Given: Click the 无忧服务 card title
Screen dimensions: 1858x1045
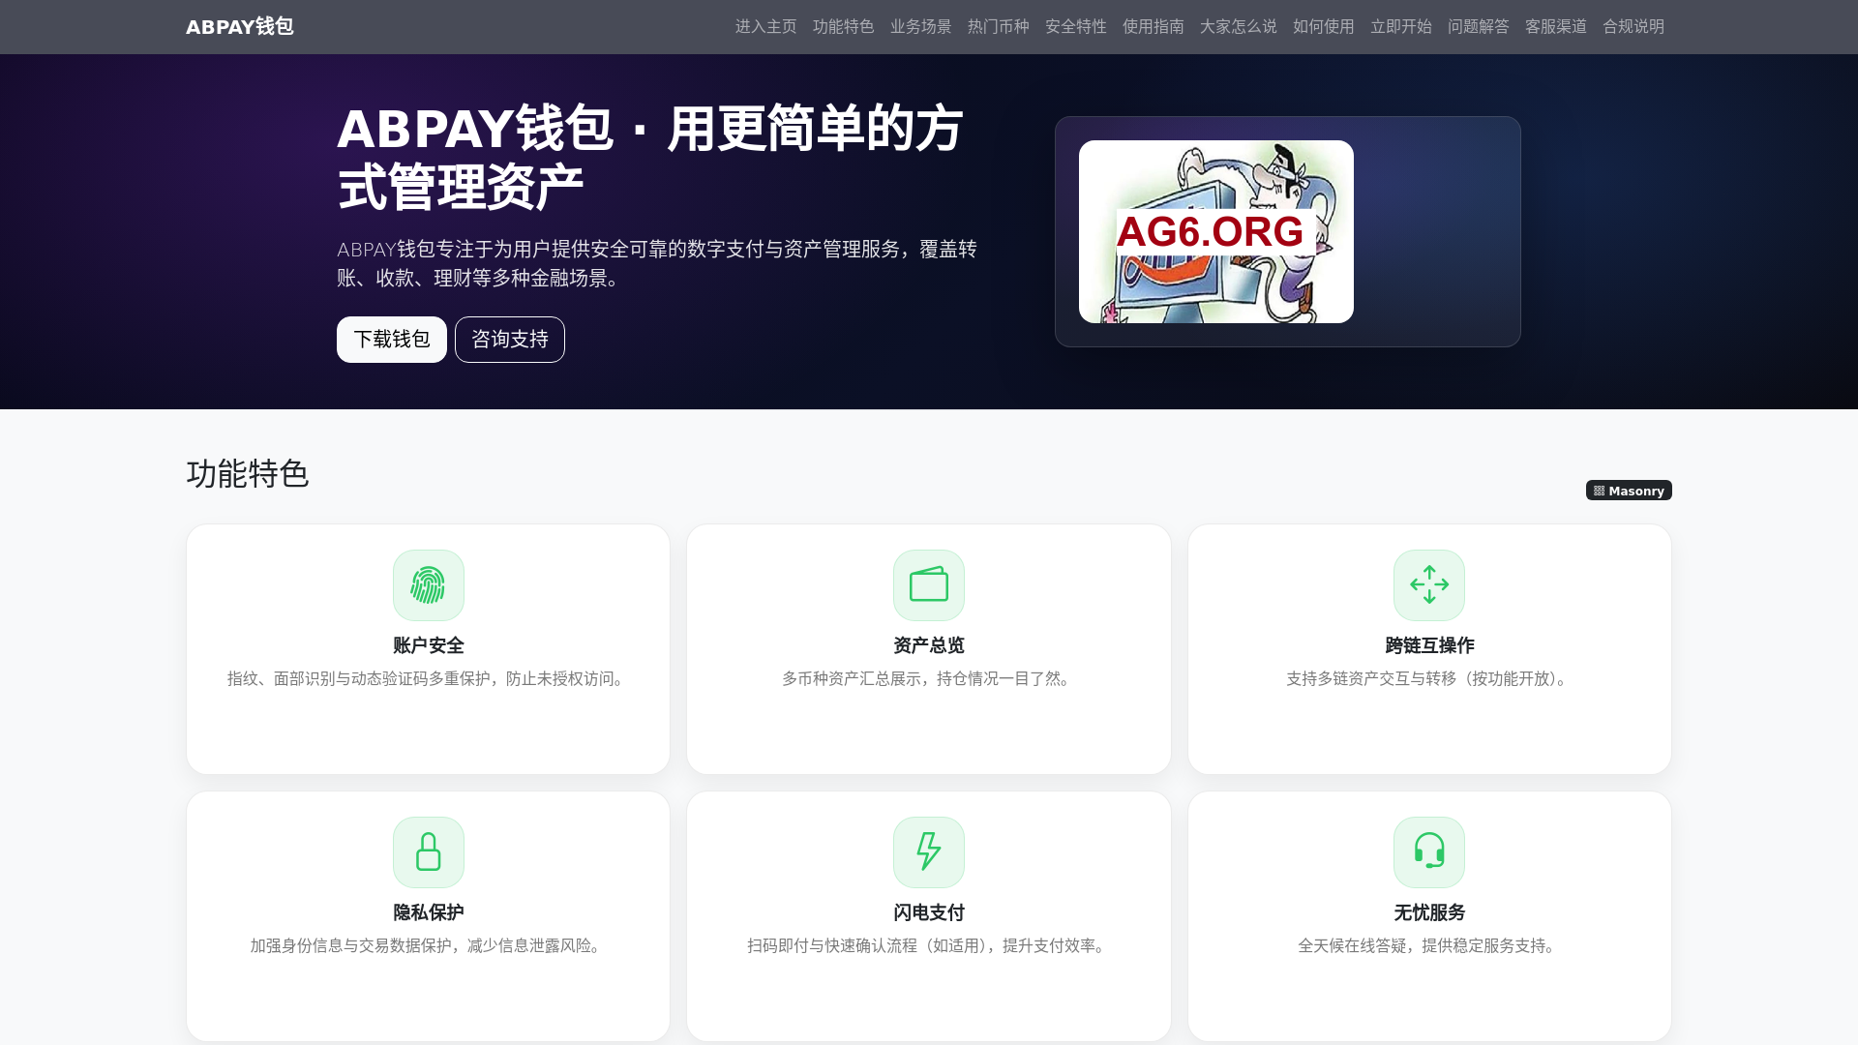Looking at the screenshot, I should point(1429,912).
